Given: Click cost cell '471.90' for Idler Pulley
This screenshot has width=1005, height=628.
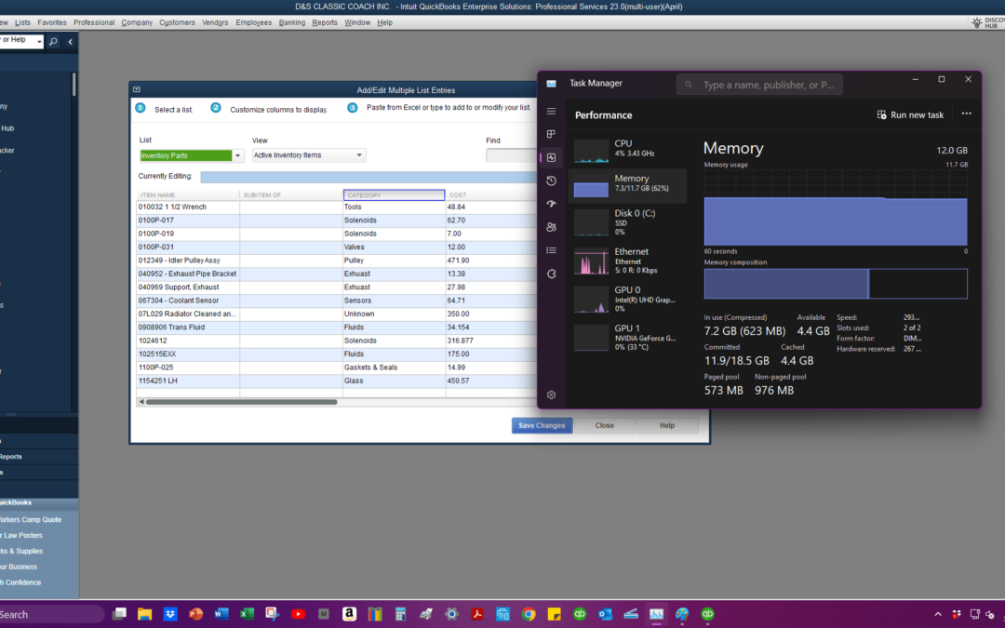Looking at the screenshot, I should (x=491, y=261).
